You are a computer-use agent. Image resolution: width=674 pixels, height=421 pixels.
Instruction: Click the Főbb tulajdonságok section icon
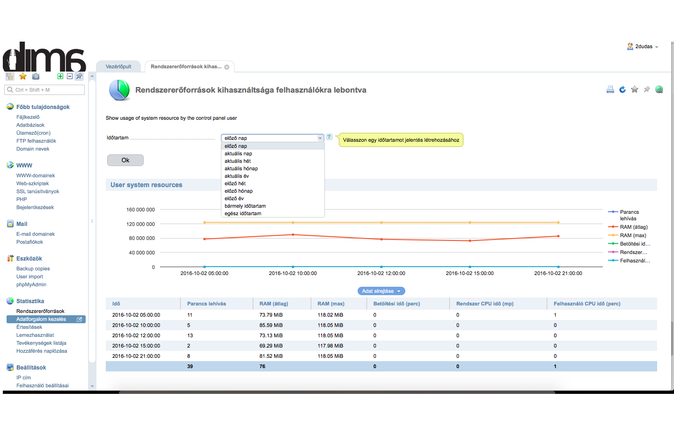click(10, 107)
